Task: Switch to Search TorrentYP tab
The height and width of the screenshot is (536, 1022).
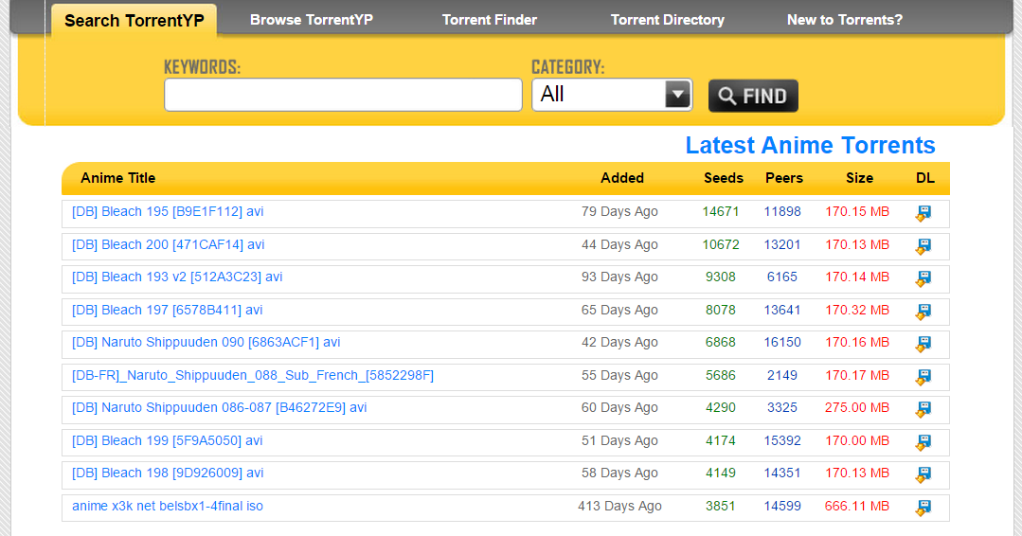Action: [134, 20]
